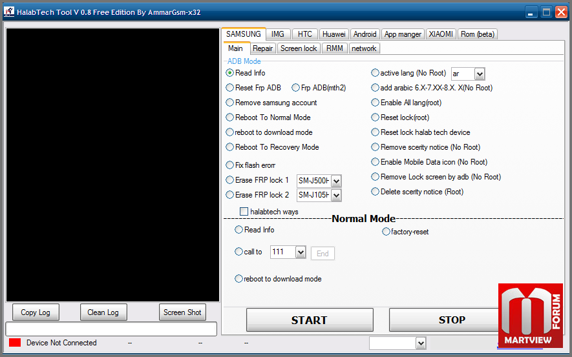The height and width of the screenshot is (357, 572).
Task: Click the Copy Log button
Action: (36, 312)
